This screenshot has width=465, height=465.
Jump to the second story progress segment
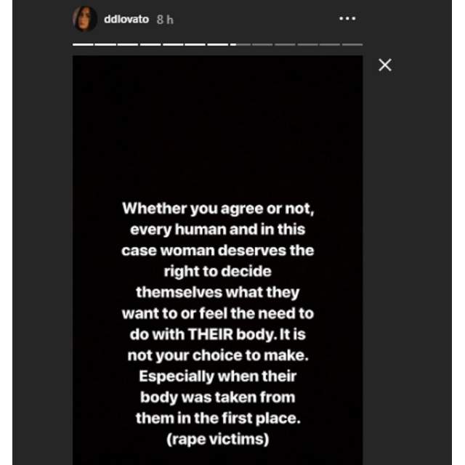(x=105, y=44)
